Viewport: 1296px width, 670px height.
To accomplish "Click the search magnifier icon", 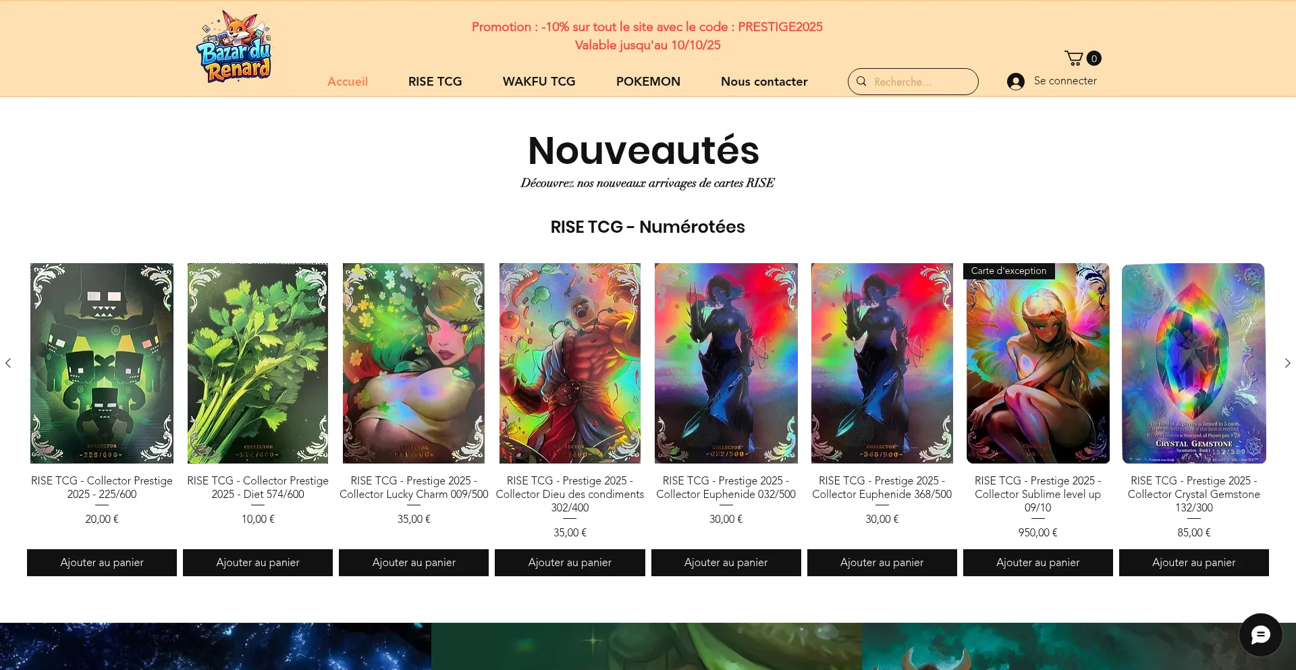I will (x=861, y=82).
